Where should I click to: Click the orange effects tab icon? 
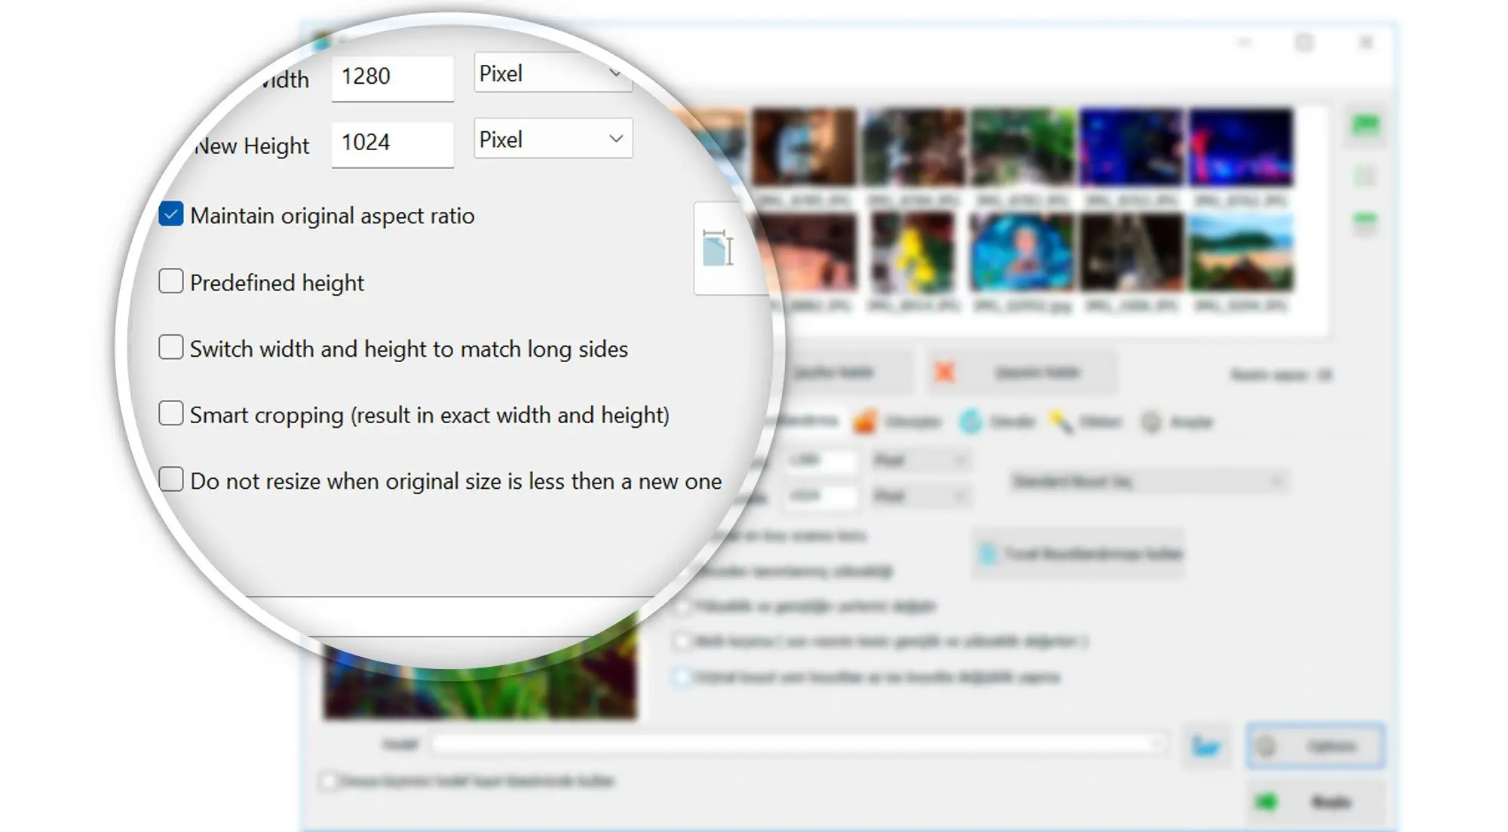tap(865, 422)
